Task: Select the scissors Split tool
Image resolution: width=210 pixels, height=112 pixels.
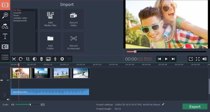Action: click(x=14, y=59)
